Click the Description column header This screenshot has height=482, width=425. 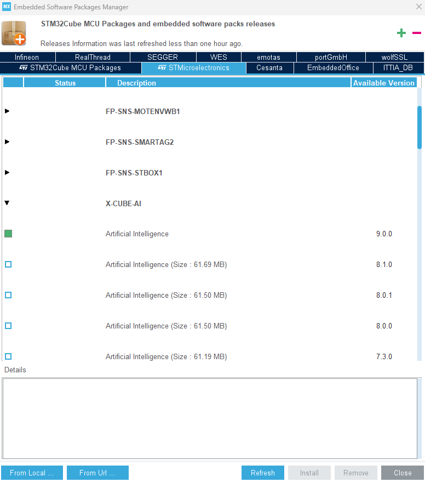(228, 83)
